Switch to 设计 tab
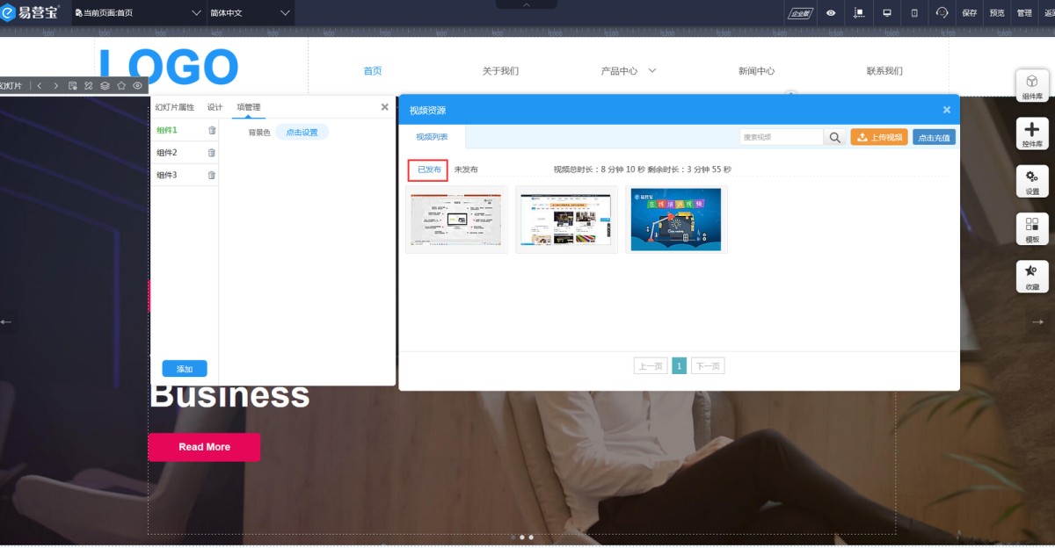 (215, 107)
